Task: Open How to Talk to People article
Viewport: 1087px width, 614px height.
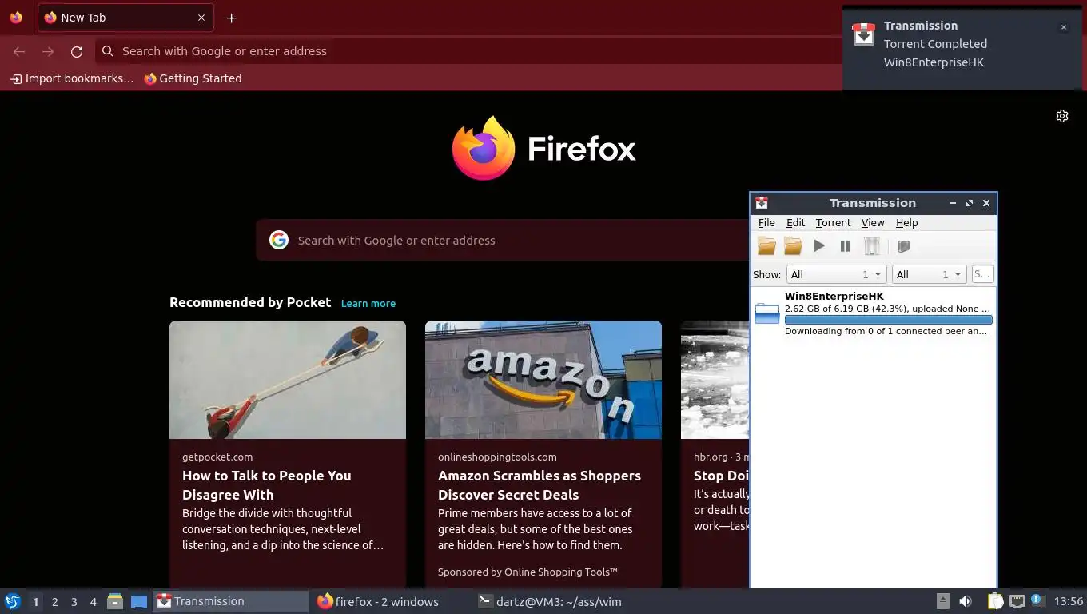Action: (267, 485)
